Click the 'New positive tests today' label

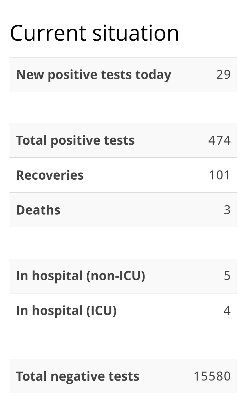pyautogui.click(x=94, y=75)
